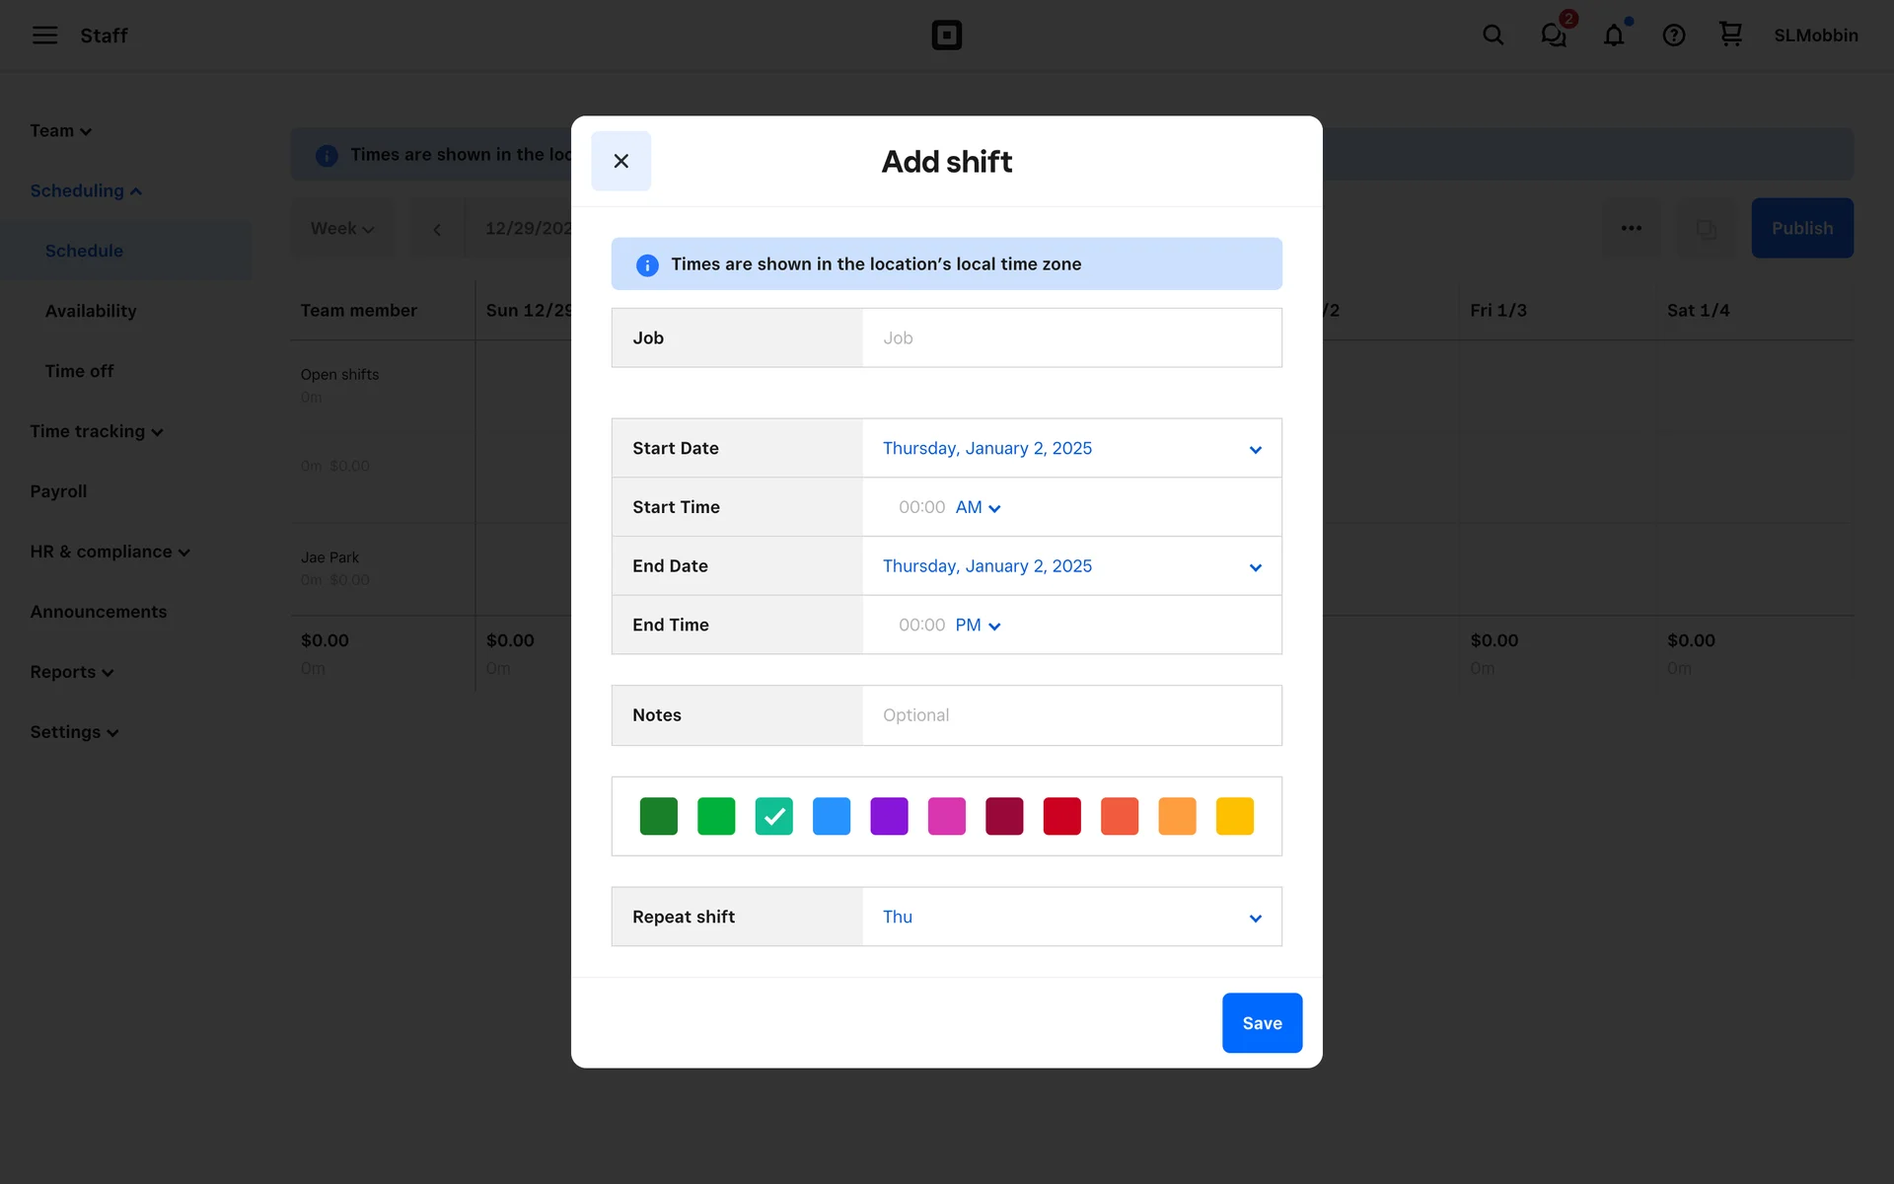Save the new shift

tap(1262, 1023)
